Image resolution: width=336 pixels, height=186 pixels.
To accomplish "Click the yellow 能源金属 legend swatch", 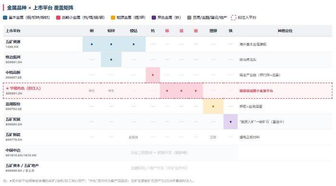I will coord(113,18).
